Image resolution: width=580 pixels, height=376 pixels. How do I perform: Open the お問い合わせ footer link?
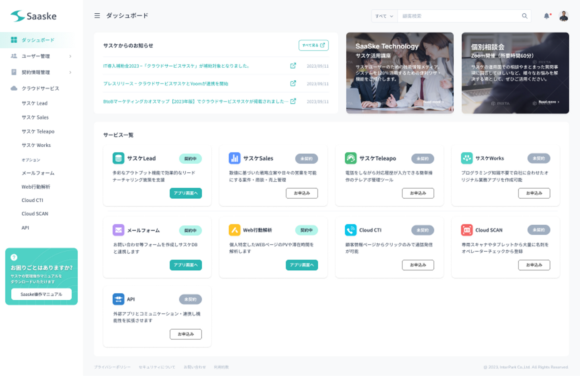(195, 367)
